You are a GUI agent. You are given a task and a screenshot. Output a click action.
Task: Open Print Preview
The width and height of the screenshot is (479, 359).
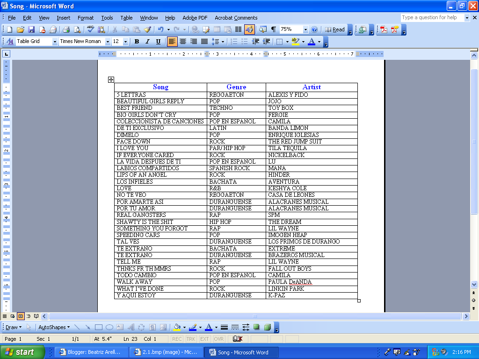click(x=77, y=29)
